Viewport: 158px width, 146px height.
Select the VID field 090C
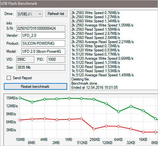[25, 59]
